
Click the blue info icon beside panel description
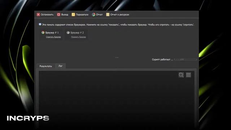[40, 24]
